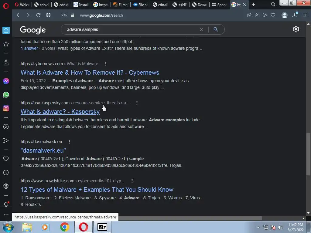Switch to the Welcome tab

(x=22, y=5)
